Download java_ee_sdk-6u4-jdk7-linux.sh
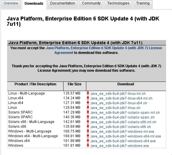The width and height of the screenshot is (172, 155). (x=116, y=108)
